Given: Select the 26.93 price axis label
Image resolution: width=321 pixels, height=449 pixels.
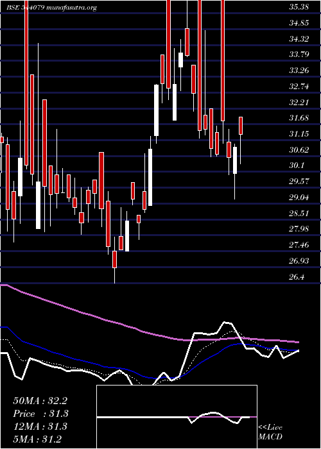Looking at the screenshot, I should [299, 260].
